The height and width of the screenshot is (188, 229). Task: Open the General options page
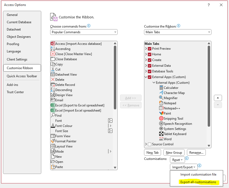(x=22, y=15)
